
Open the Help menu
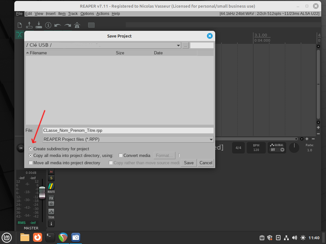[116, 14]
